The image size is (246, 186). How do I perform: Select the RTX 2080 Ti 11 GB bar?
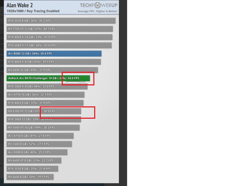59,45
